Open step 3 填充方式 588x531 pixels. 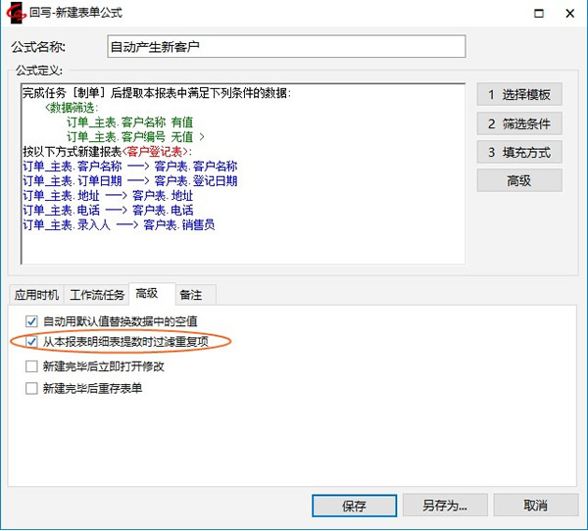519,152
